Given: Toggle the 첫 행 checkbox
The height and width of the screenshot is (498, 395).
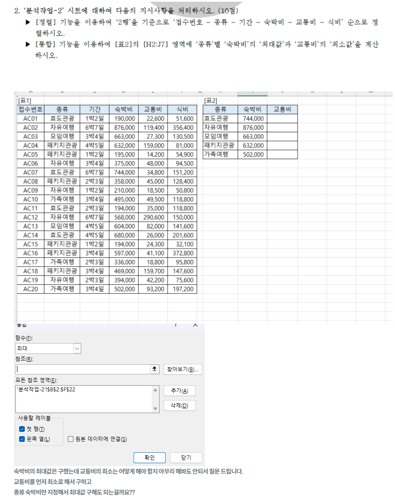Looking at the screenshot, I should pyautogui.click(x=22, y=429).
